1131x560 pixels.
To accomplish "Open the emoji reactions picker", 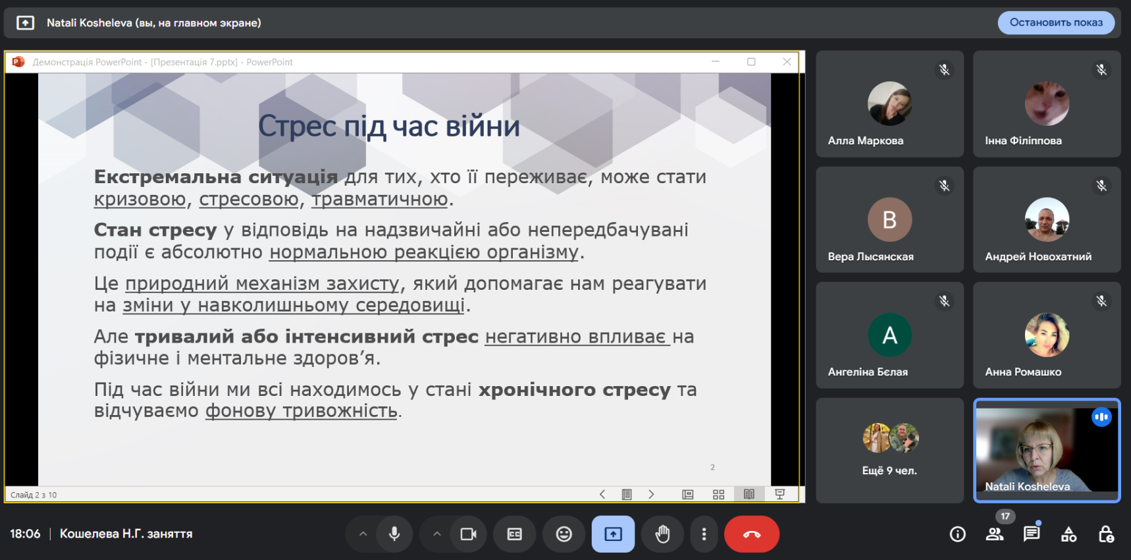I will [564, 534].
